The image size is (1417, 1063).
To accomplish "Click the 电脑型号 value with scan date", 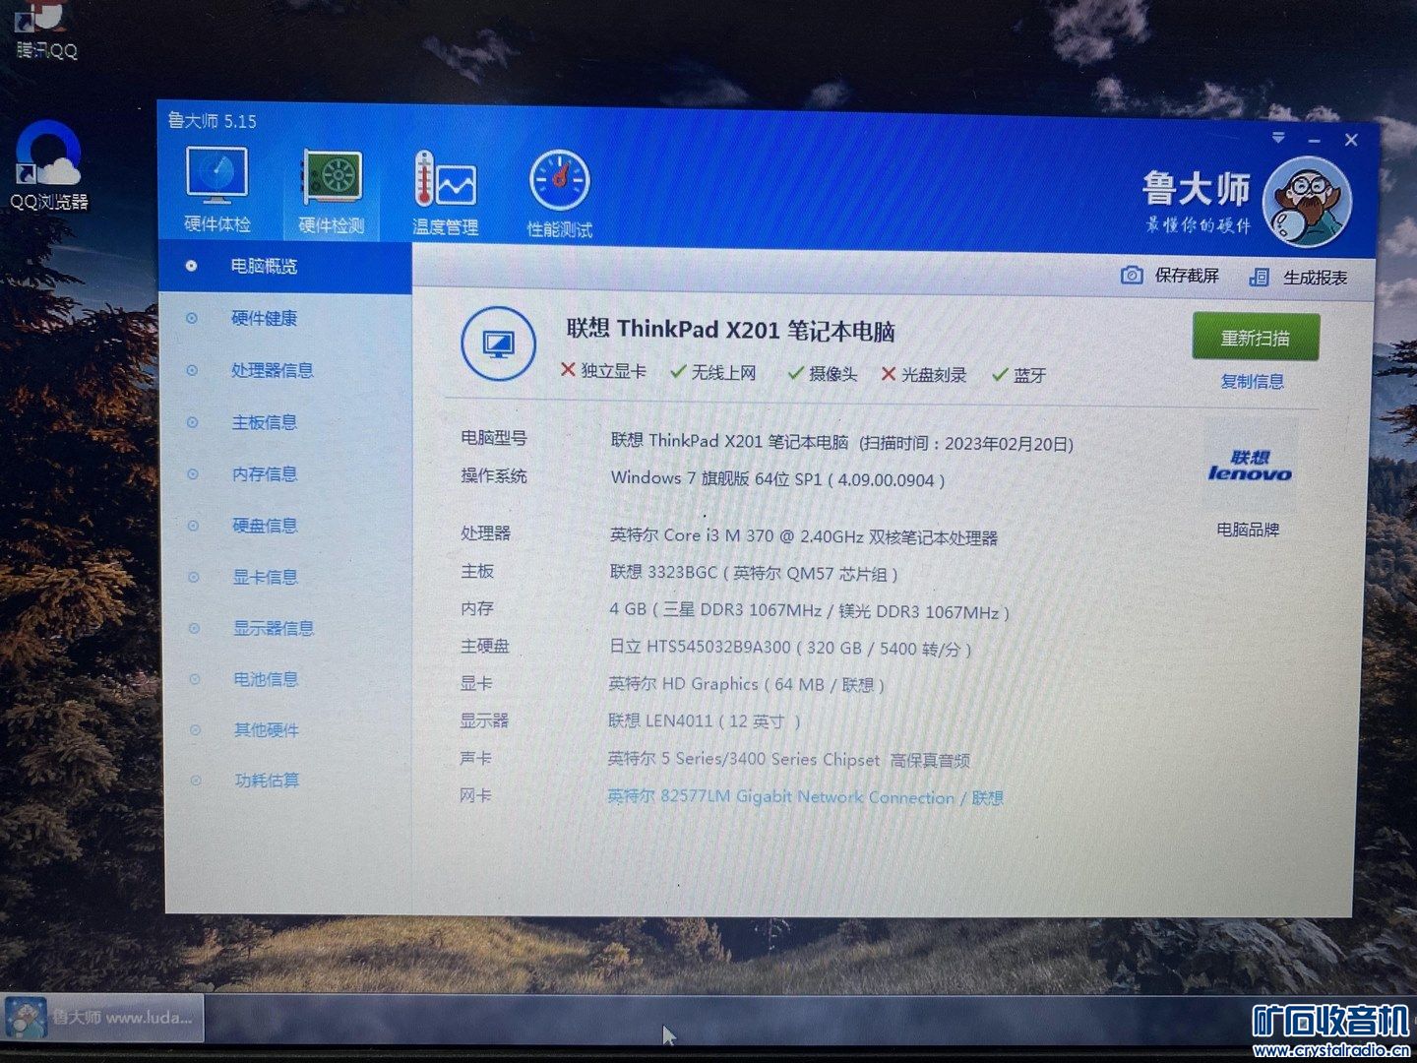I will [841, 442].
